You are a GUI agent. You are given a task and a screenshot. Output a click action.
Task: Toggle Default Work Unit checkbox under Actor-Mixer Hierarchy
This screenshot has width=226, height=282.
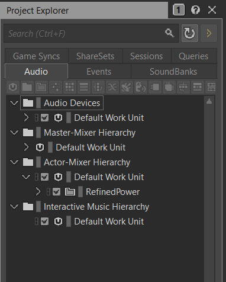pyautogui.click(x=44, y=177)
